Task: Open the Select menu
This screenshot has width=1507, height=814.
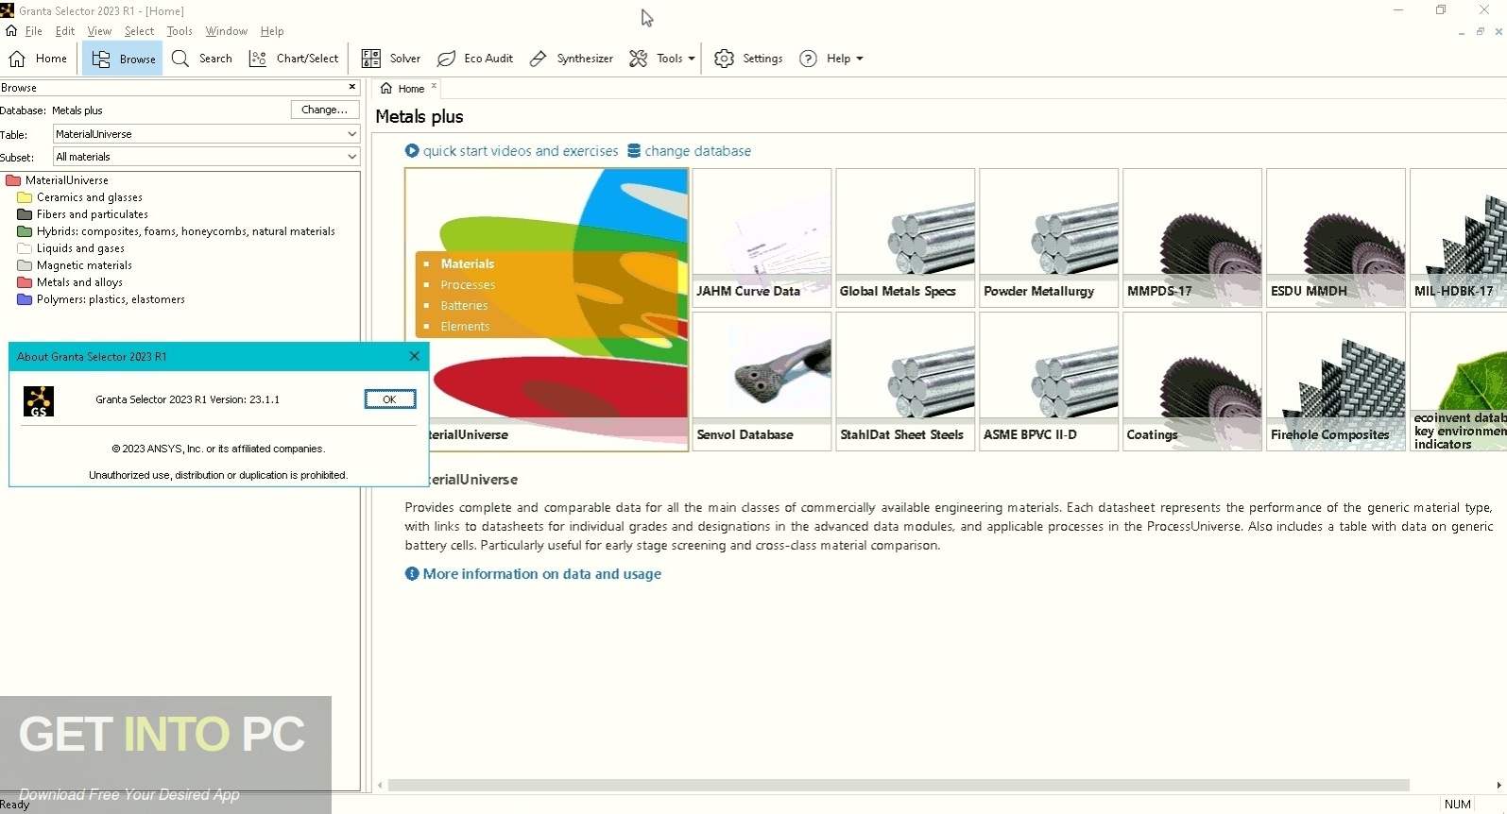Action: (x=139, y=31)
